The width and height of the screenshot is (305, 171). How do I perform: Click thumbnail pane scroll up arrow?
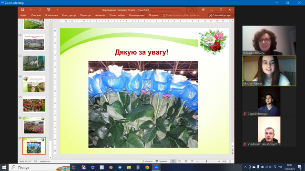pos(51,20)
